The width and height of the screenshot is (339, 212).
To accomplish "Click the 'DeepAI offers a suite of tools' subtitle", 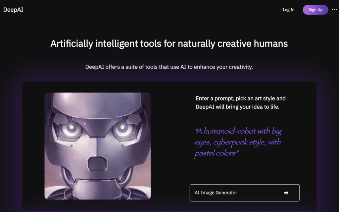I will coord(169,67).
